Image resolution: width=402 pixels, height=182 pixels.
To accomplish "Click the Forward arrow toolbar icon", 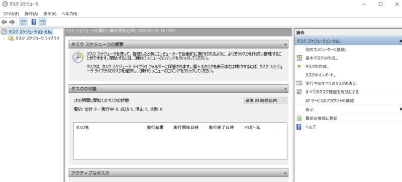I will click(x=12, y=22).
